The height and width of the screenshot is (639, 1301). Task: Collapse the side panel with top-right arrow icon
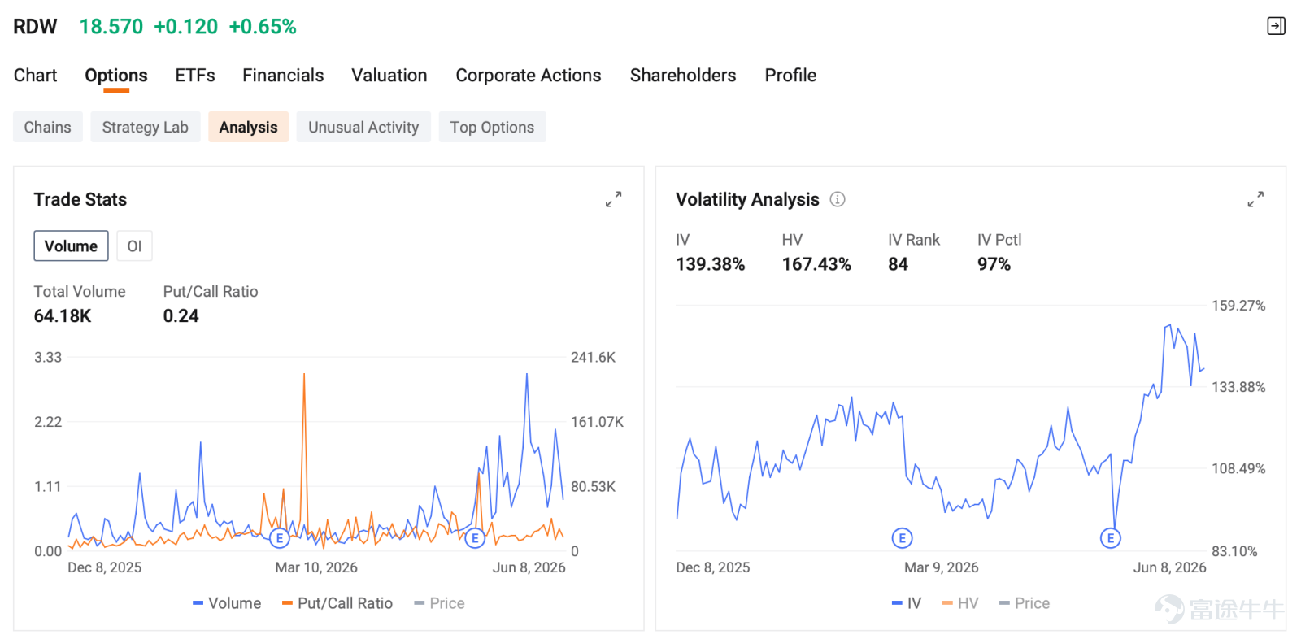coord(1277,26)
